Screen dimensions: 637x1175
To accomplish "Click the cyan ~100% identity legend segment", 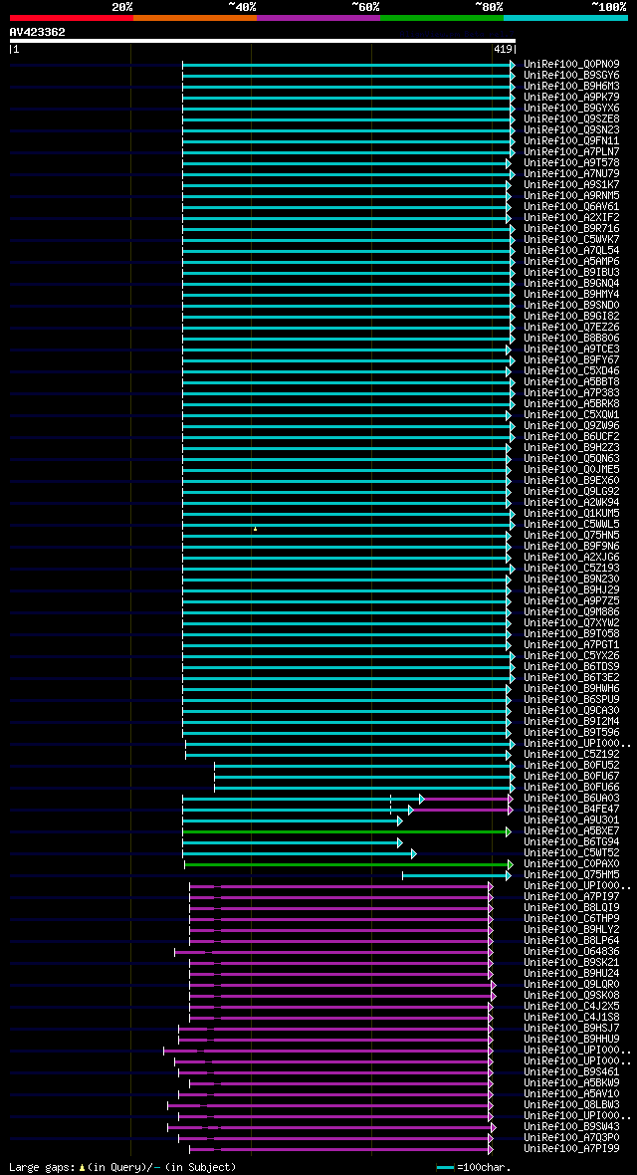I will pyautogui.click(x=565, y=17).
